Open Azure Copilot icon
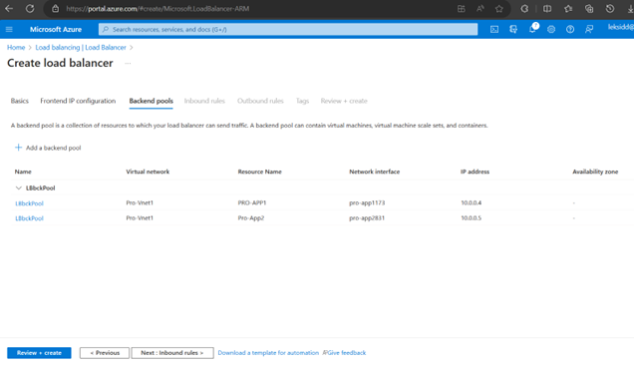634x367 pixels. tap(513, 29)
